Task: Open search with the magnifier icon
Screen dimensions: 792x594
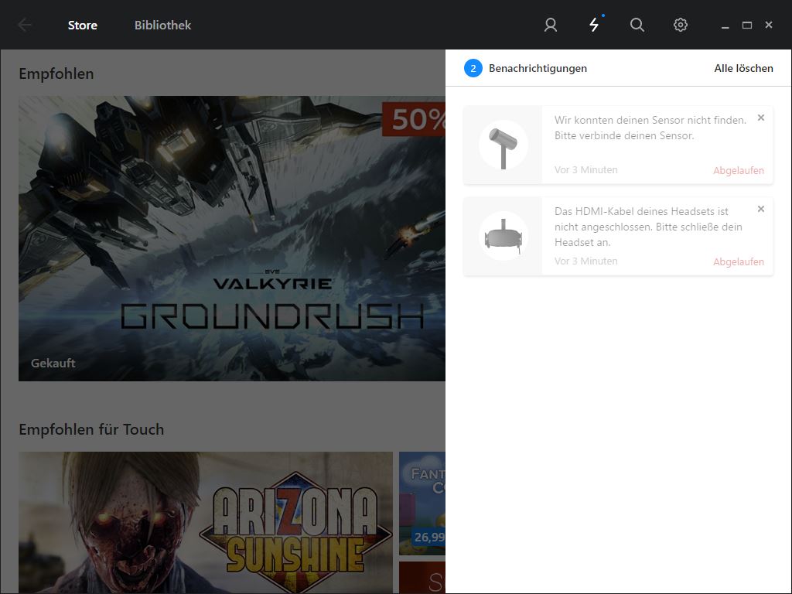Action: (x=637, y=25)
